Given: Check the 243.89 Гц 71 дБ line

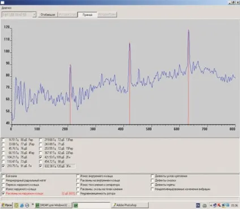Looking at the screenshot, I should [41, 144].
